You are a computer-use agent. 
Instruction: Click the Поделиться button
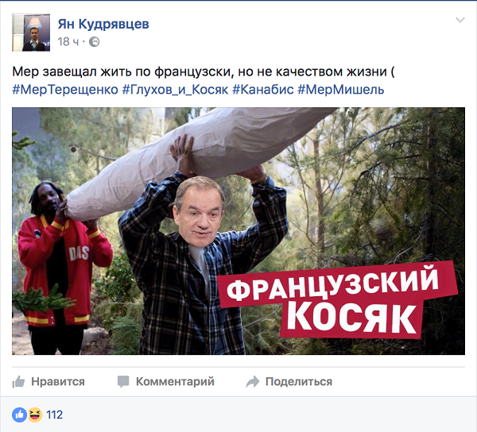tap(289, 381)
